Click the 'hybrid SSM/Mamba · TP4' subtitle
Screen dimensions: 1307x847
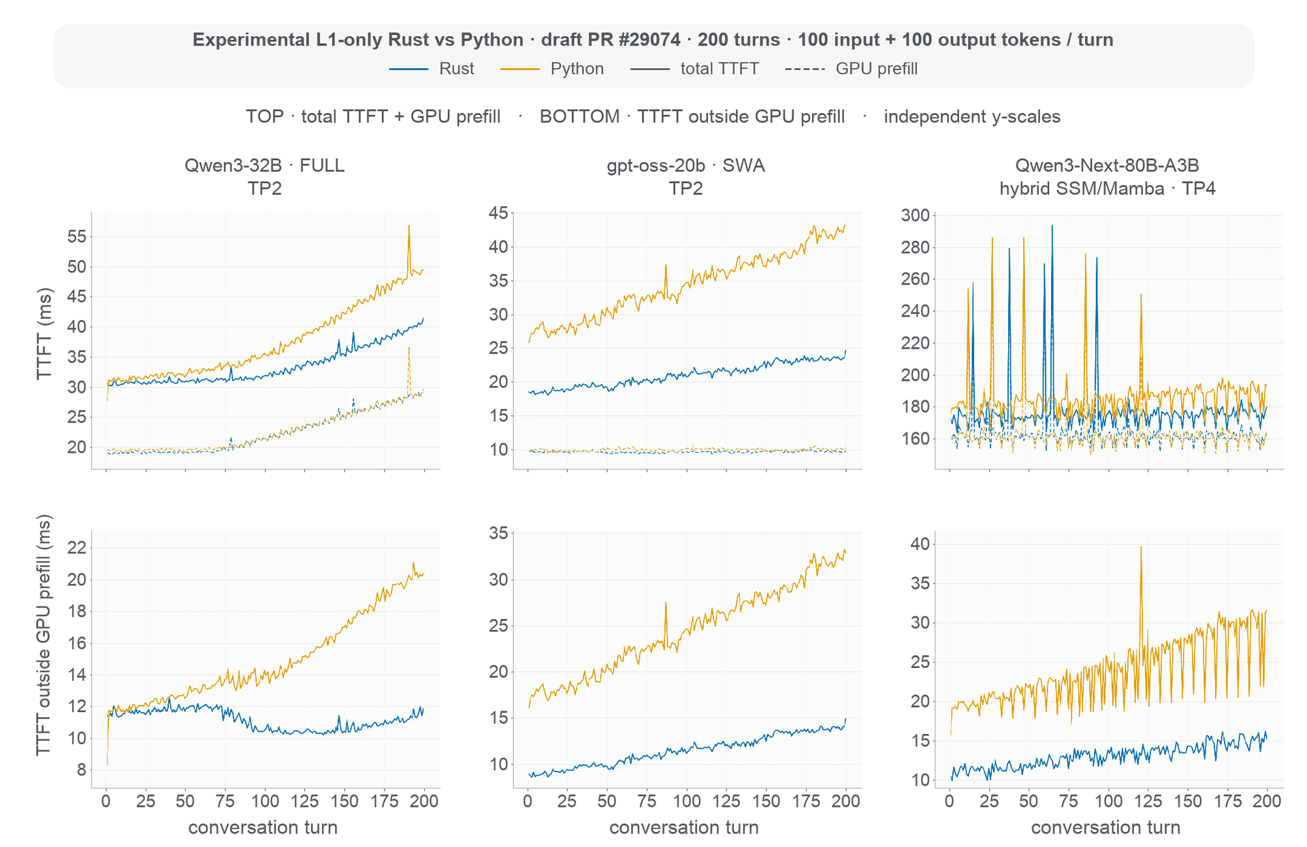(x=1107, y=189)
